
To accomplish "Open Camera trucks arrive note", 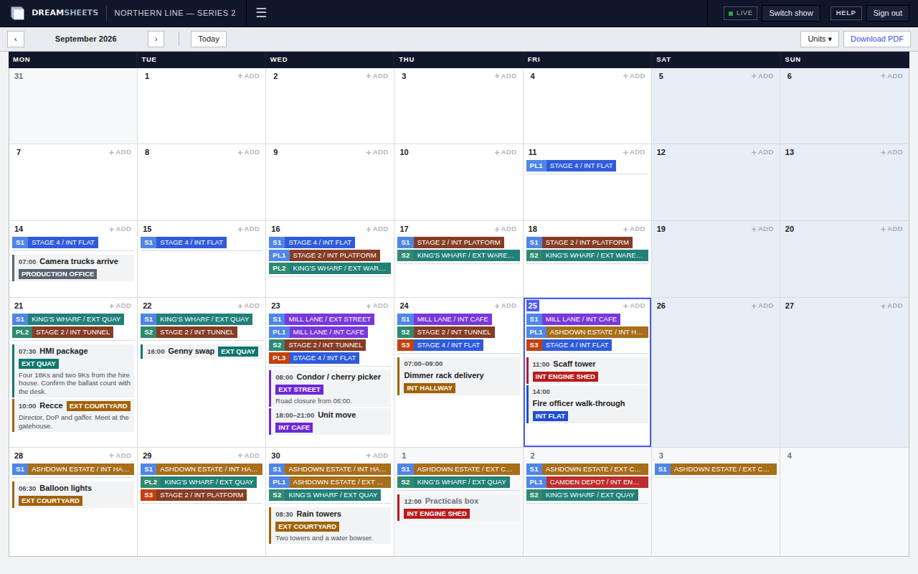I will [73, 268].
